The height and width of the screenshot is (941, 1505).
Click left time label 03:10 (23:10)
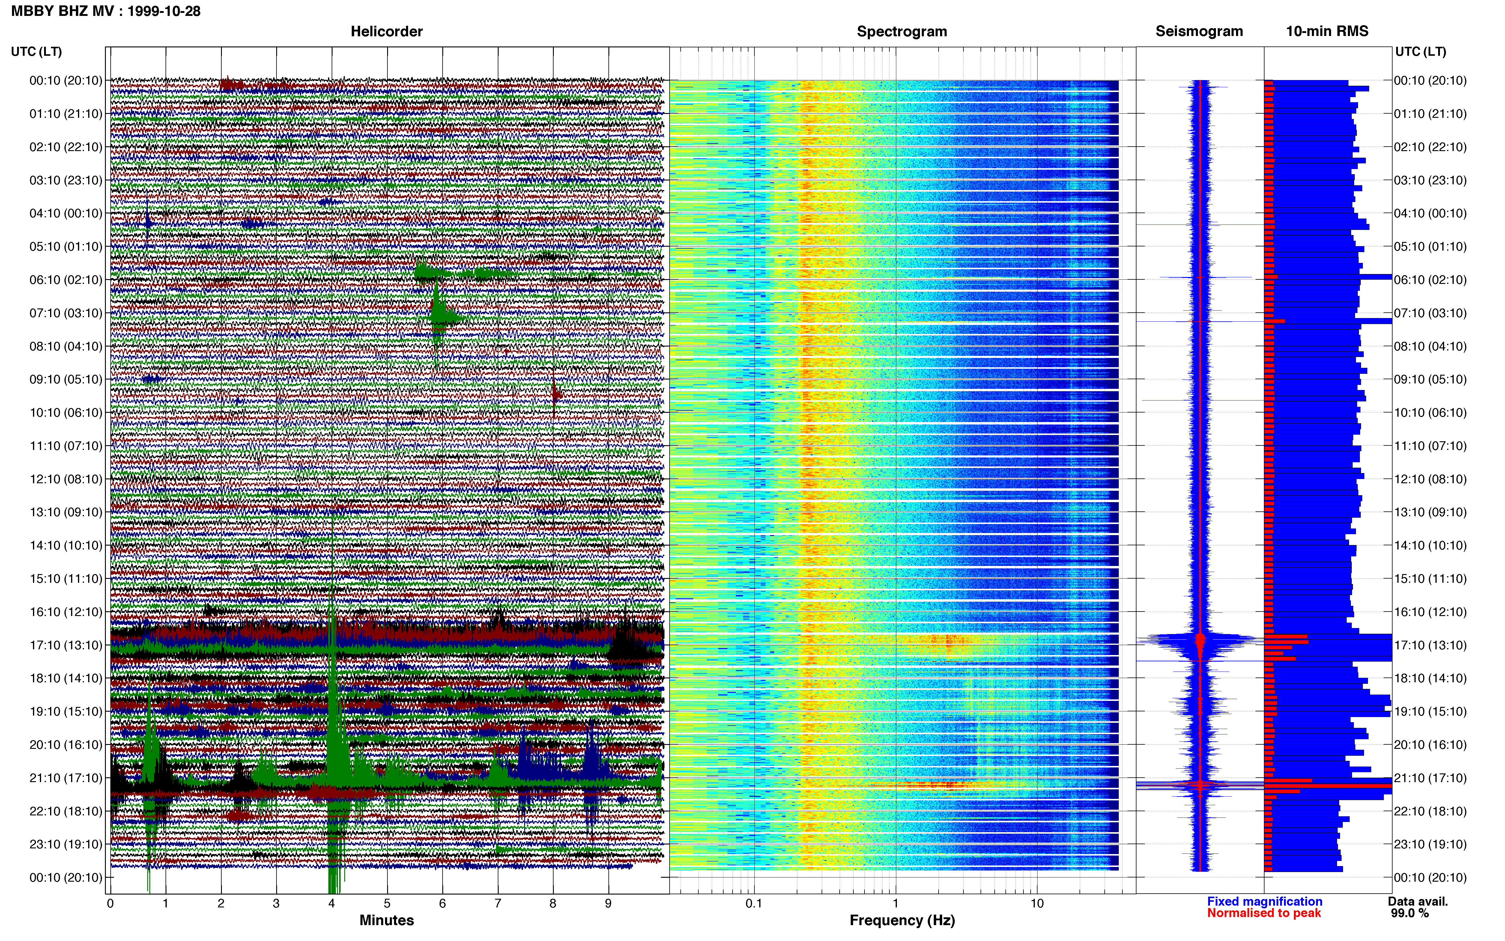pyautogui.click(x=66, y=180)
